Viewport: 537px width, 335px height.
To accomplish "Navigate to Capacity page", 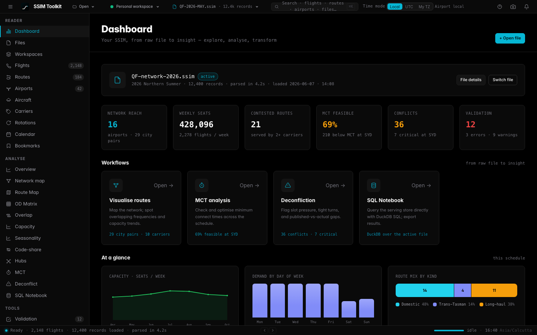I will point(45,227).
